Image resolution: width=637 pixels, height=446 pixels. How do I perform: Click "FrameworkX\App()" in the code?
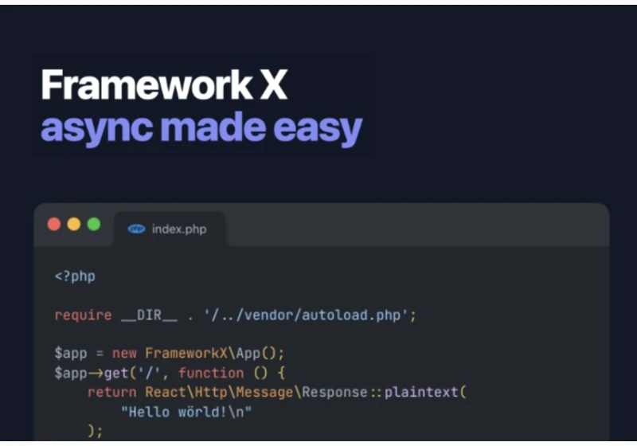(x=211, y=353)
